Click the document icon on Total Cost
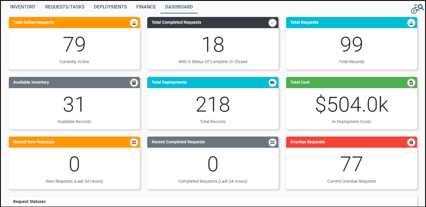This screenshot has width=426, height=207. click(x=411, y=83)
